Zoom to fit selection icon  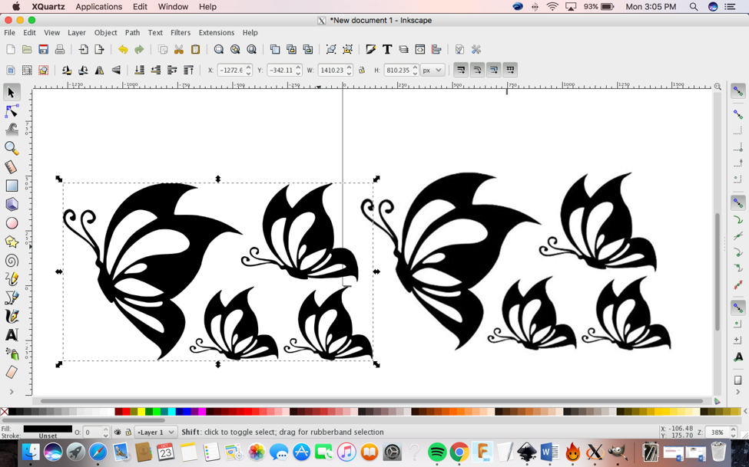click(x=219, y=50)
